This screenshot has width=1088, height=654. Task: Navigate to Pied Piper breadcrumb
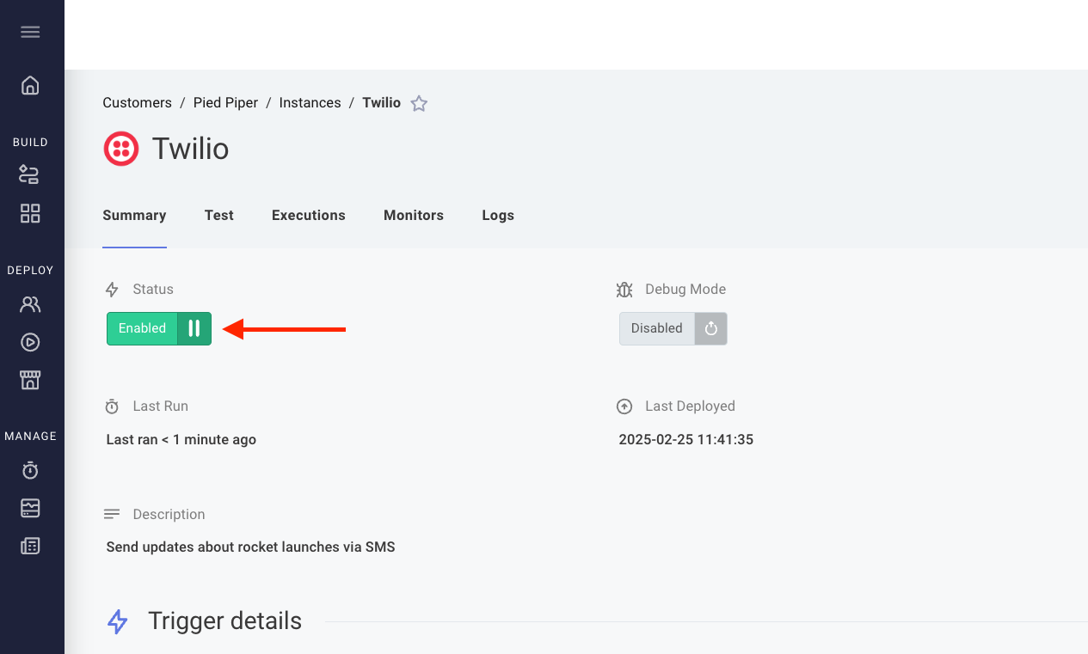(x=225, y=103)
